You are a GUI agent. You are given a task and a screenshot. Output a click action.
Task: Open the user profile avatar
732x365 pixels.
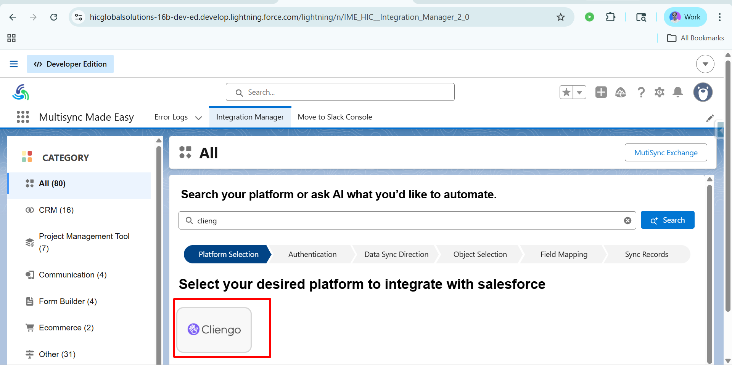tap(703, 92)
